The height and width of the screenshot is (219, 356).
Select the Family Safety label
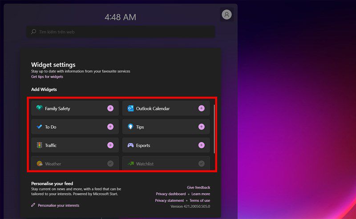coord(57,108)
